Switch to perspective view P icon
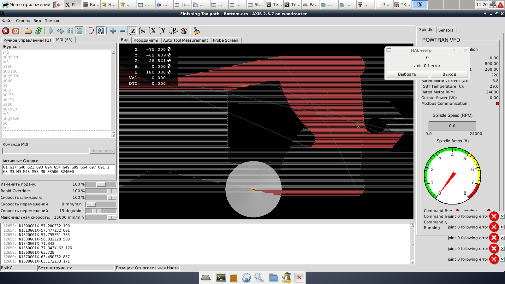Viewport: 505px width, 284px height. click(x=173, y=31)
